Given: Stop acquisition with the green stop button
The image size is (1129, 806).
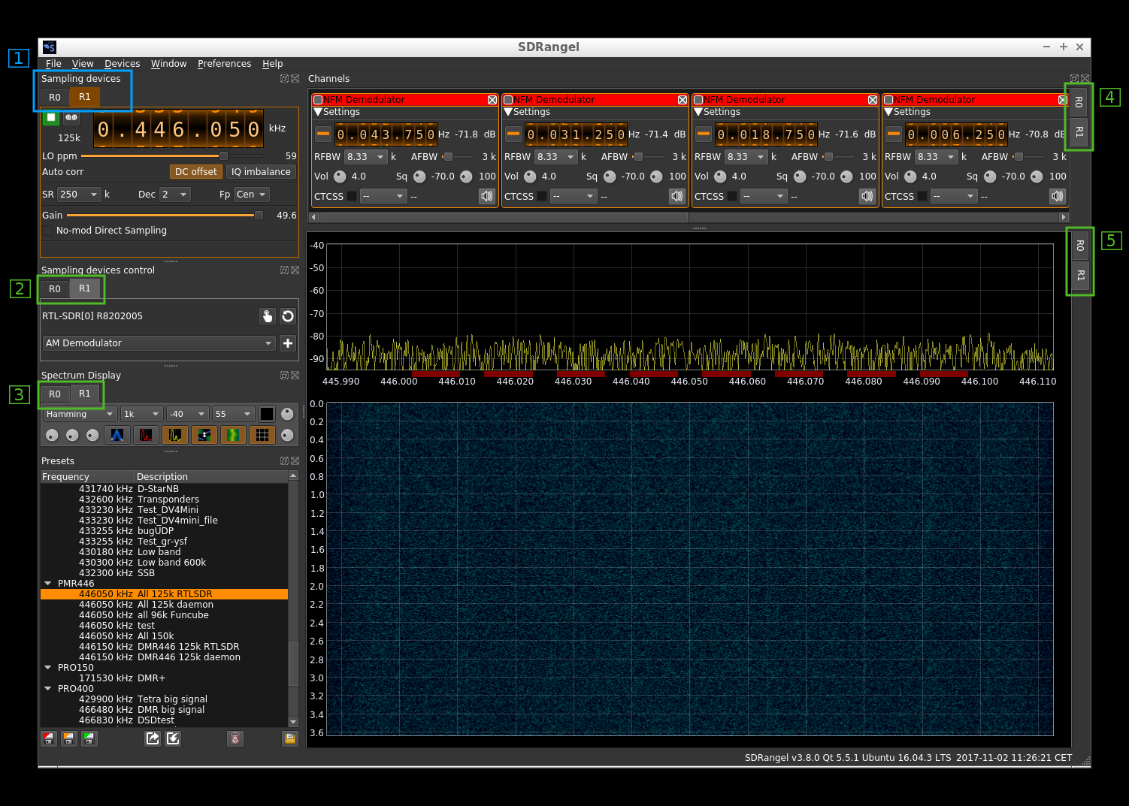Looking at the screenshot, I should pos(51,117).
